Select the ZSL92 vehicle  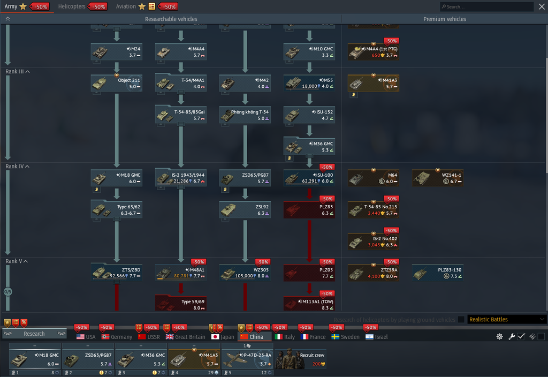pos(245,210)
